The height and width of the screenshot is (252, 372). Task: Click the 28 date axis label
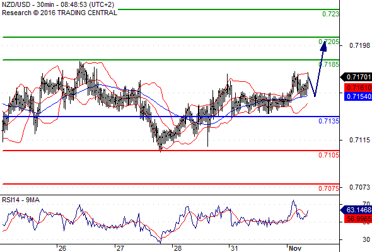click(178, 248)
